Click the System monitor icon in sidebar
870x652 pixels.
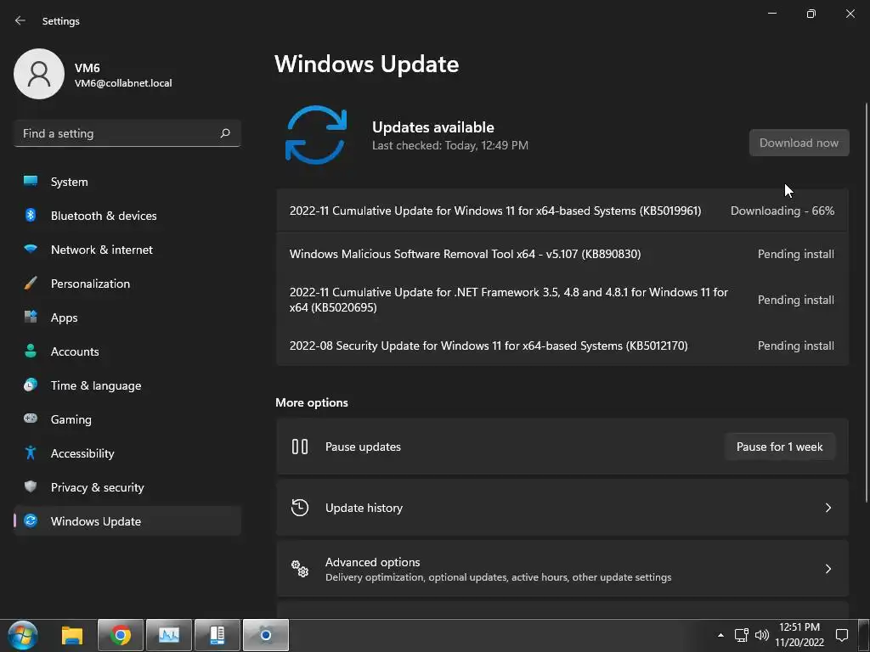pos(31,182)
